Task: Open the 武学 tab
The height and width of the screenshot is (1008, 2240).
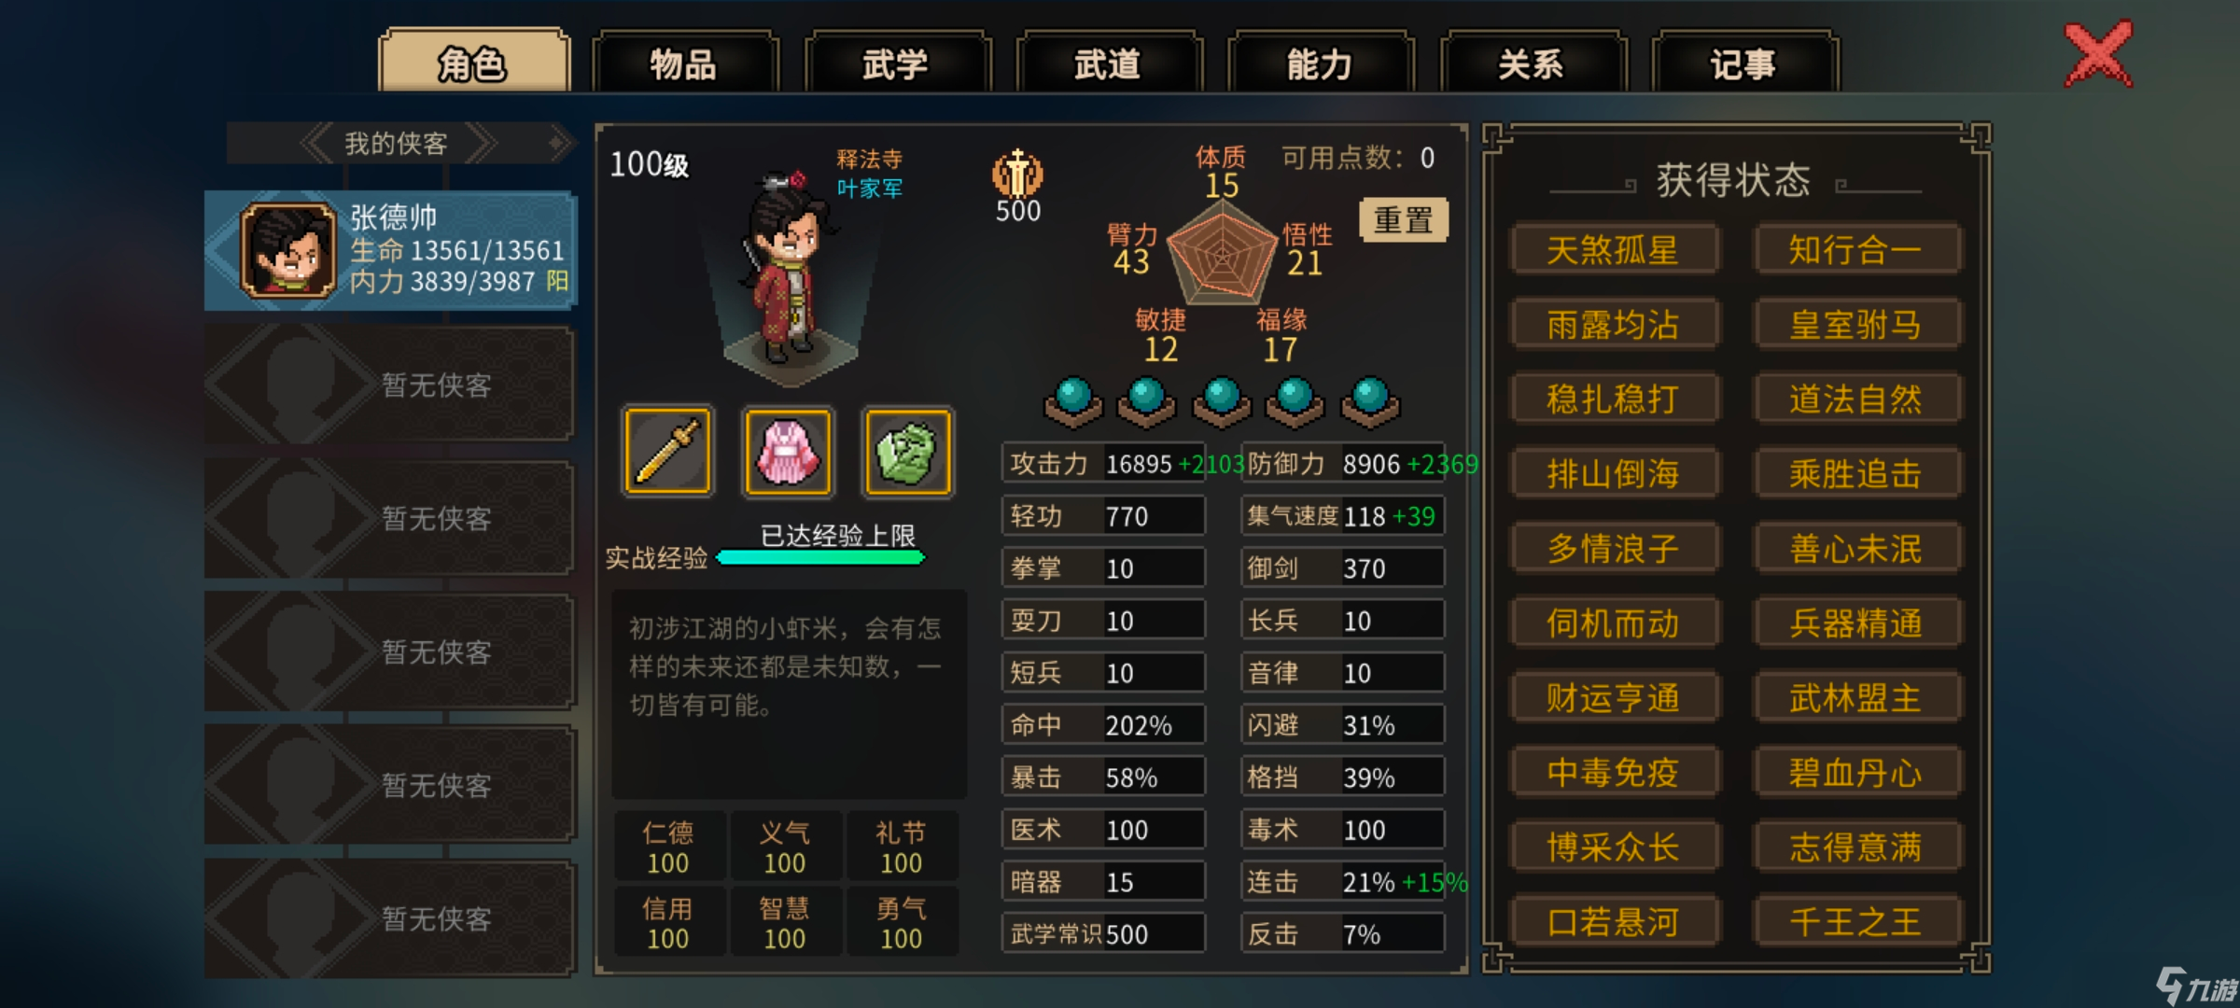Action: [896, 63]
